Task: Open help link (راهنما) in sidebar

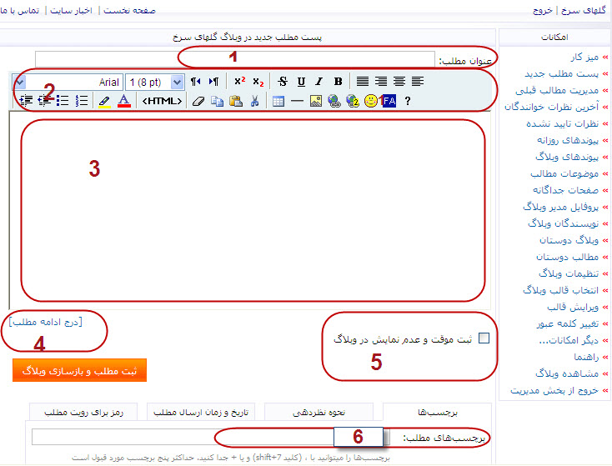Action: click(586, 357)
